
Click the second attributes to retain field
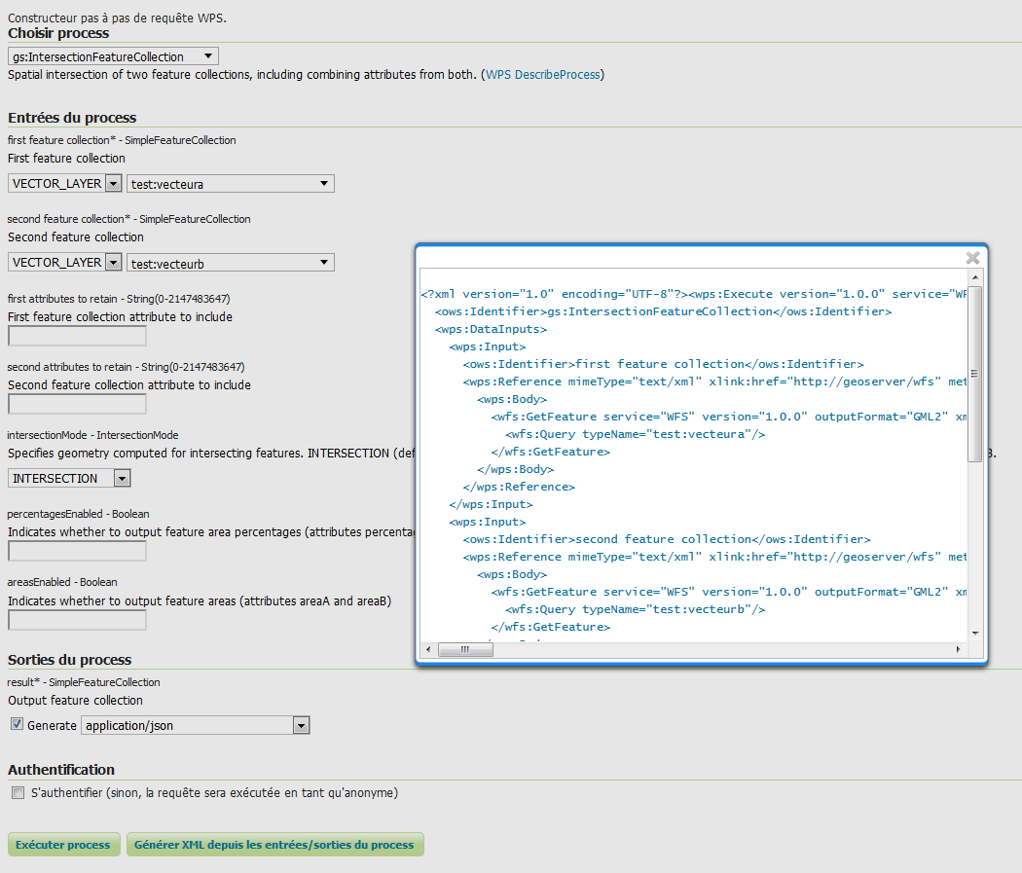[77, 405]
